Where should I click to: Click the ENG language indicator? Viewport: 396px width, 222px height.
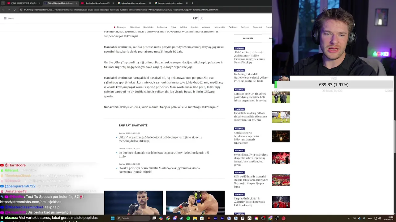coord(370,218)
